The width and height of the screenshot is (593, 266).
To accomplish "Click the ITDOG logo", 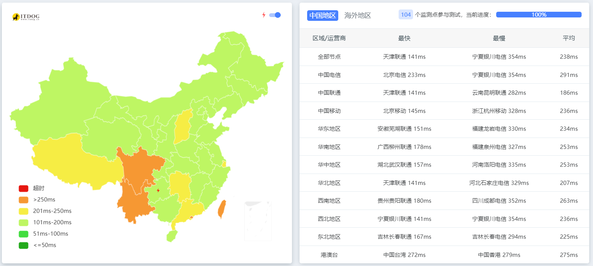I will (x=26, y=17).
